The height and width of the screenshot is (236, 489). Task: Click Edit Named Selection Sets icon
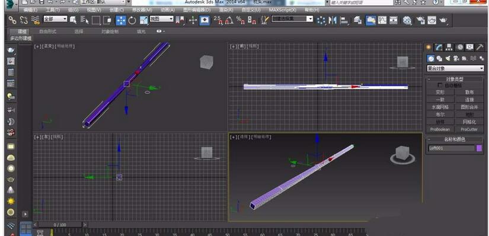[x=265, y=21]
